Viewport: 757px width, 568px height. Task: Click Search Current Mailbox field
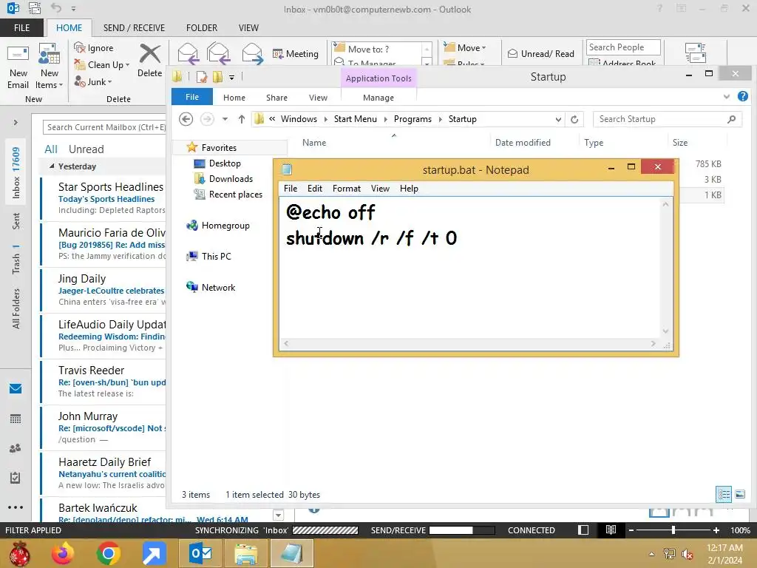(104, 127)
